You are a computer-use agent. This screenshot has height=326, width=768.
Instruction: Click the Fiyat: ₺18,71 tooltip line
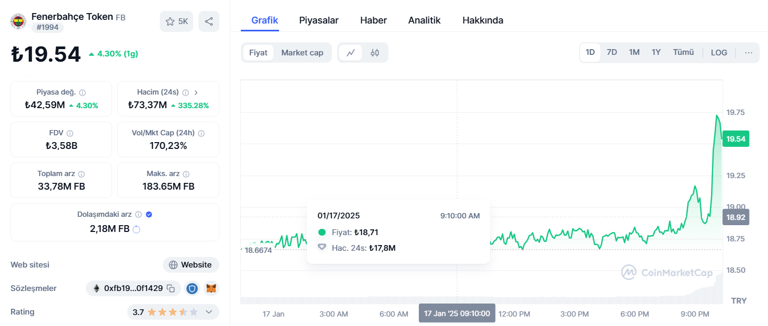(x=355, y=232)
